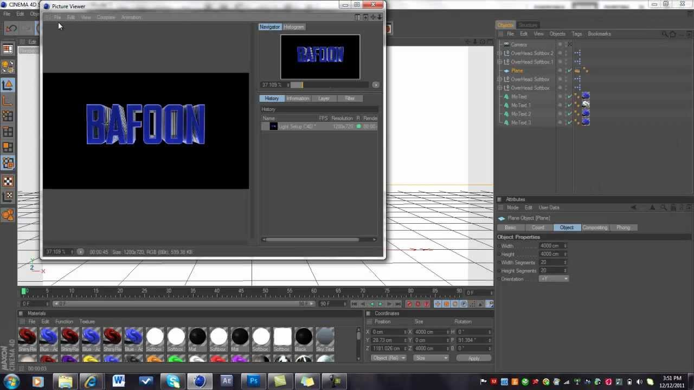The height and width of the screenshot is (390, 694).
Task: Toggle the green checkmark for MoText
Action: (x=570, y=96)
